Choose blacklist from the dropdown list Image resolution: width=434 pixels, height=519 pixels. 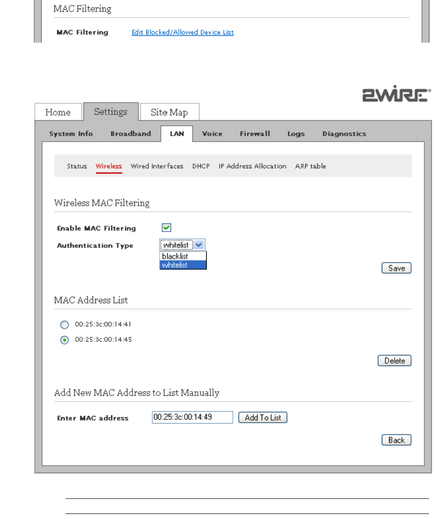[x=183, y=256]
